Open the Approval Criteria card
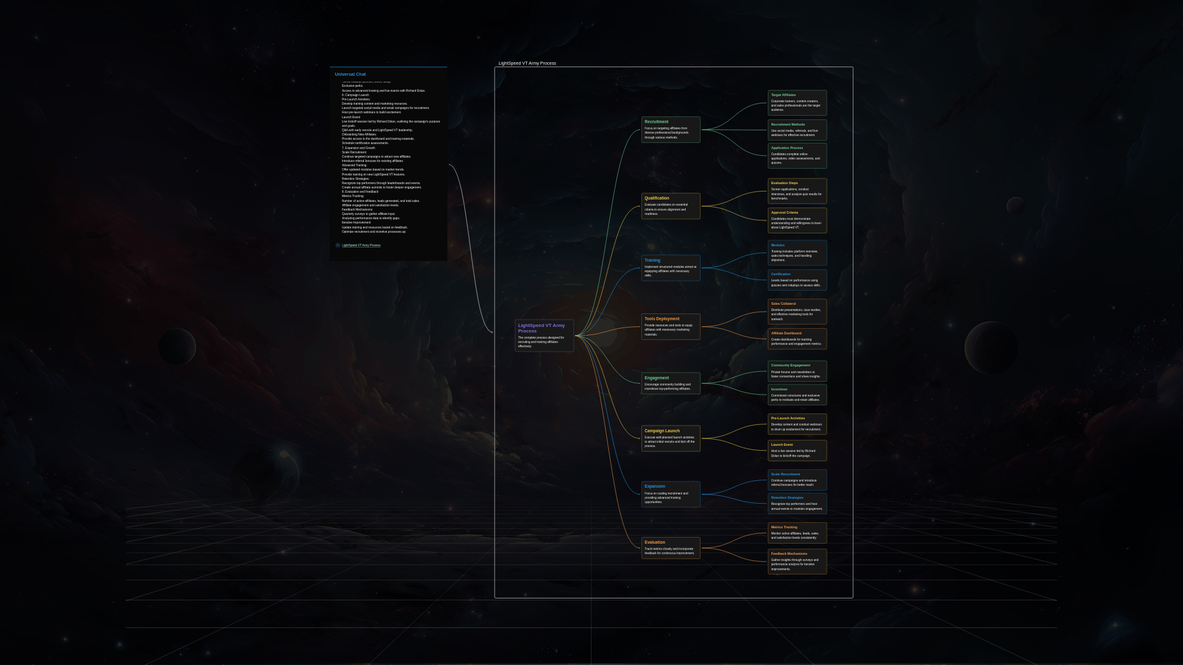1183x665 pixels. pos(797,220)
